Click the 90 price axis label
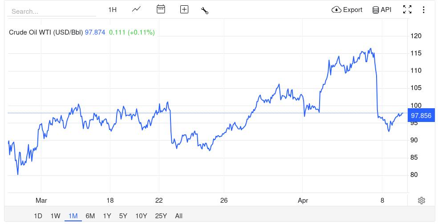Screen dimensions: 438x224 414,140
